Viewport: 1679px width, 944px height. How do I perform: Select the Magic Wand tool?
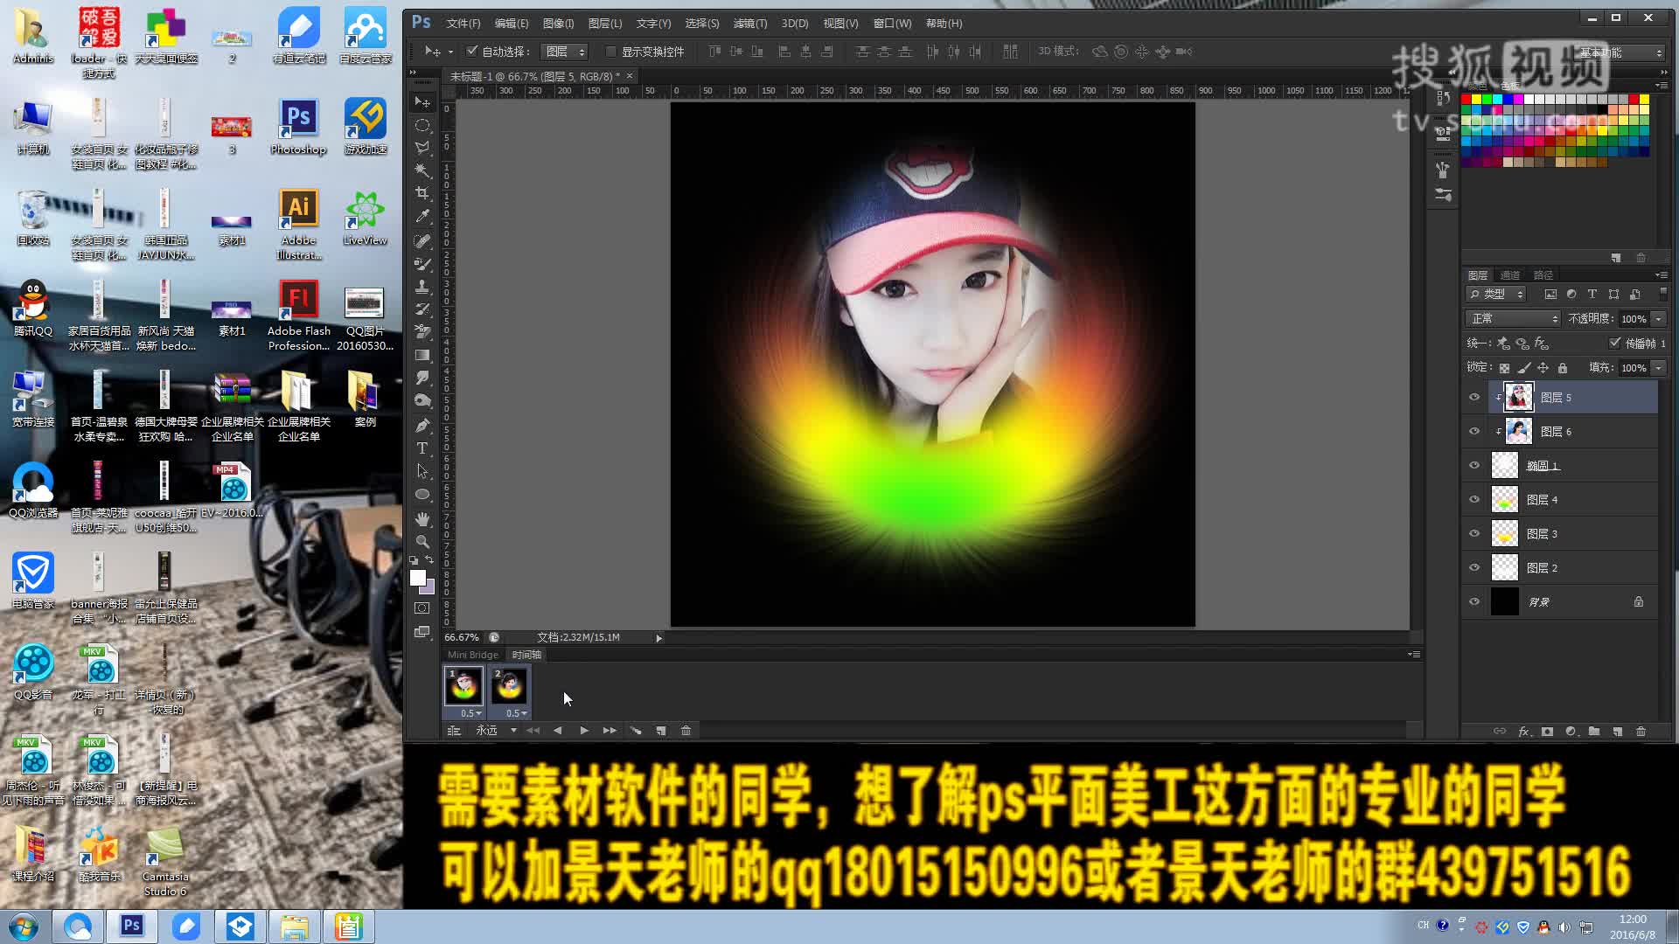tap(422, 170)
